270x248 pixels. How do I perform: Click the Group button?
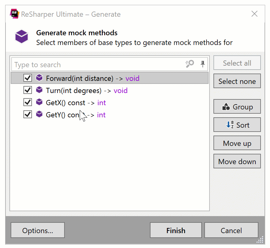tap(237, 107)
